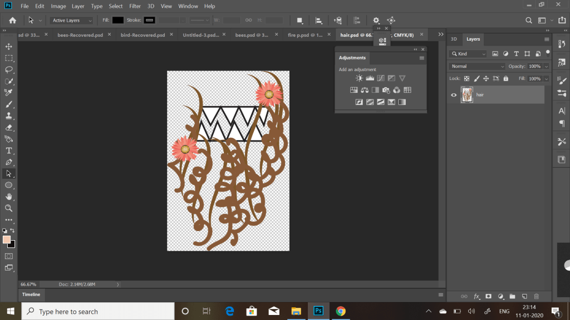Open the Filter menu

(x=135, y=6)
